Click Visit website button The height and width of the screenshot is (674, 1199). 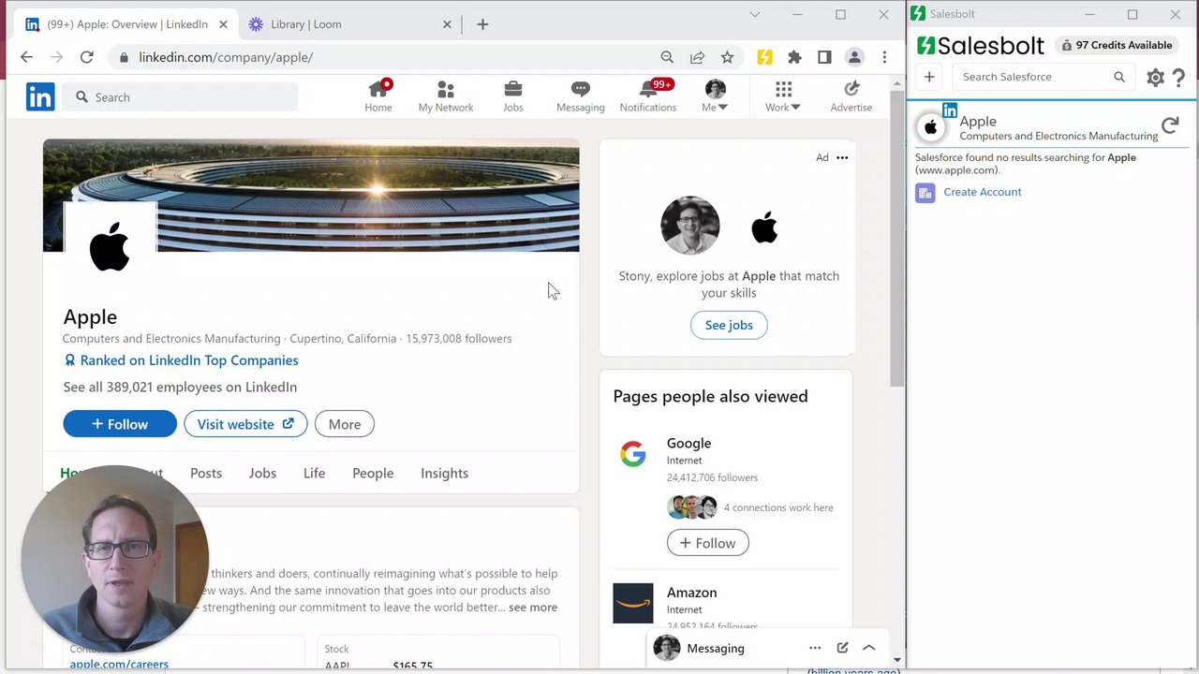click(x=245, y=424)
